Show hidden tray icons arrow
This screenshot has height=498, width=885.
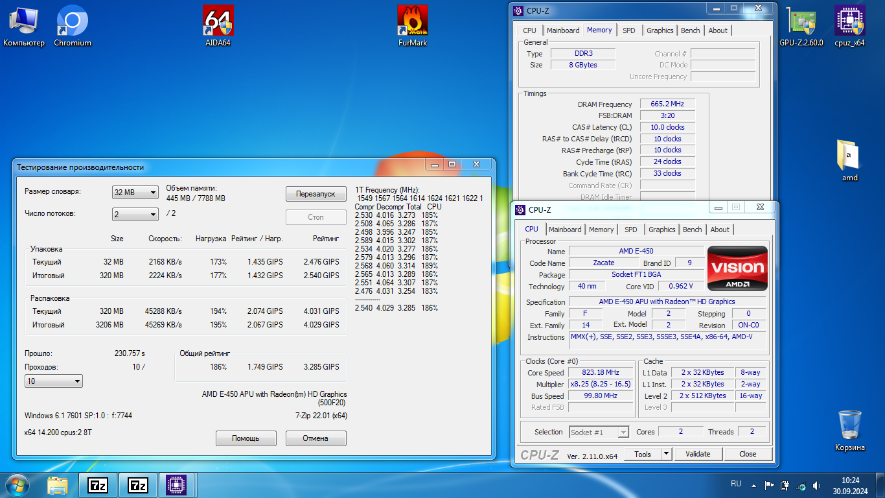[x=755, y=485]
